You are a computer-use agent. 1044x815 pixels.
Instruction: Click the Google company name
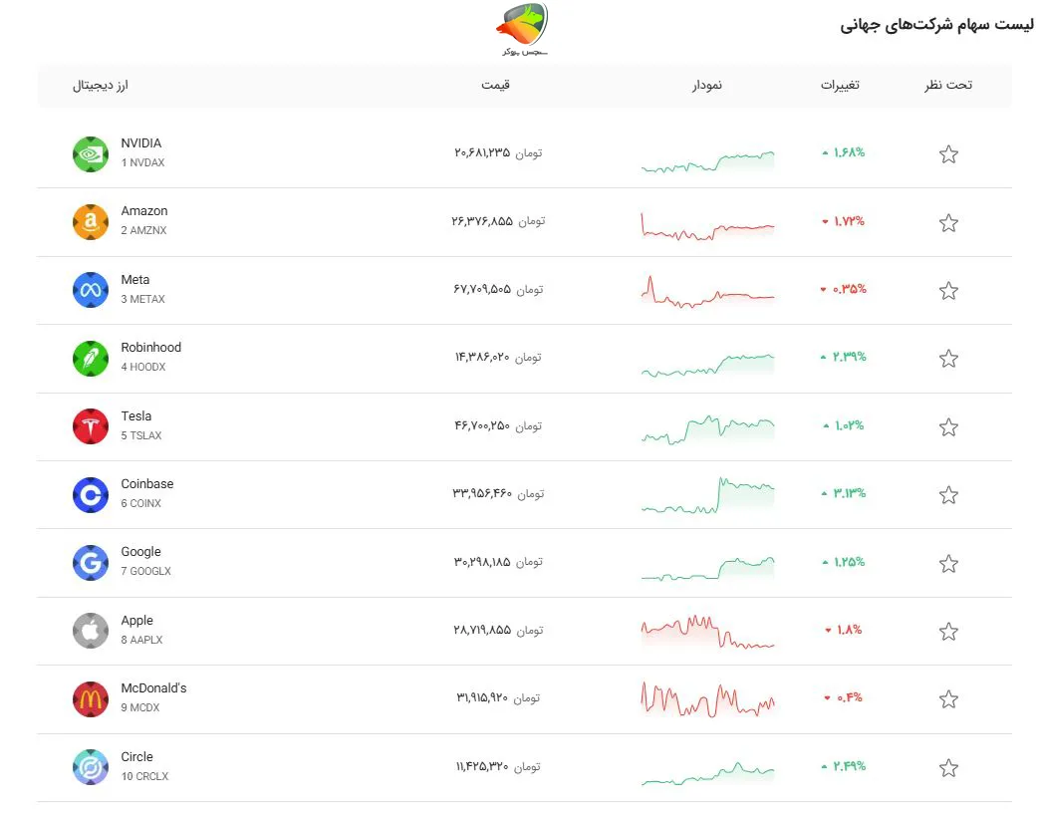pos(140,551)
